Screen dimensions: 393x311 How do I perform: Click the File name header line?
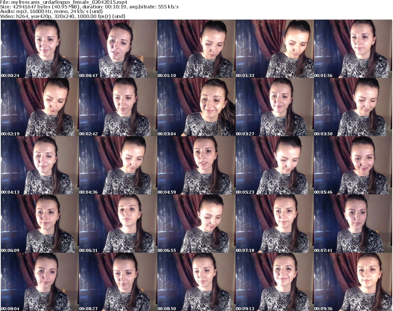64,2
